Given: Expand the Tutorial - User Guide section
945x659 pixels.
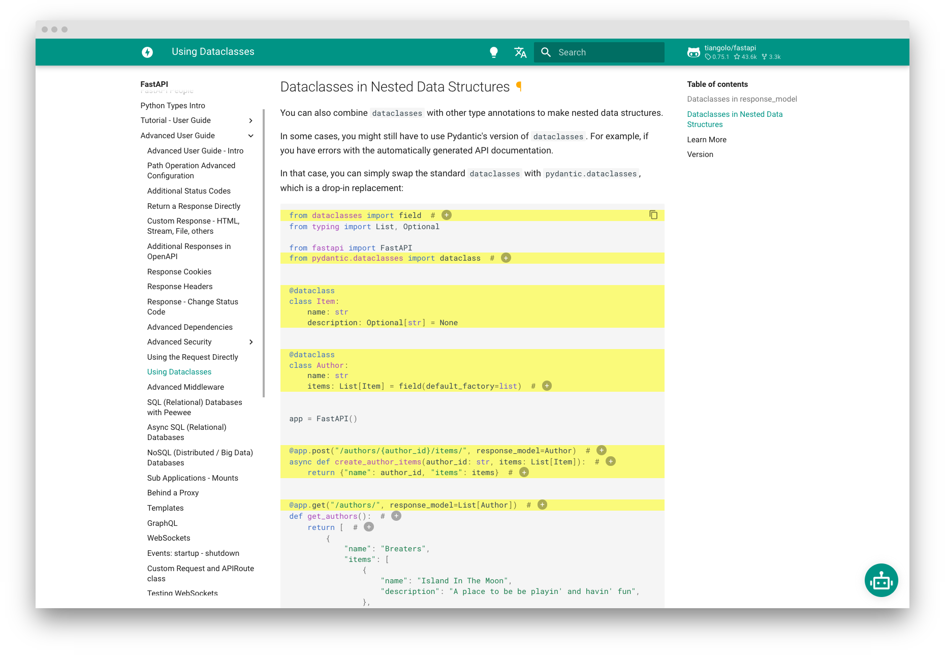Looking at the screenshot, I should pos(250,120).
